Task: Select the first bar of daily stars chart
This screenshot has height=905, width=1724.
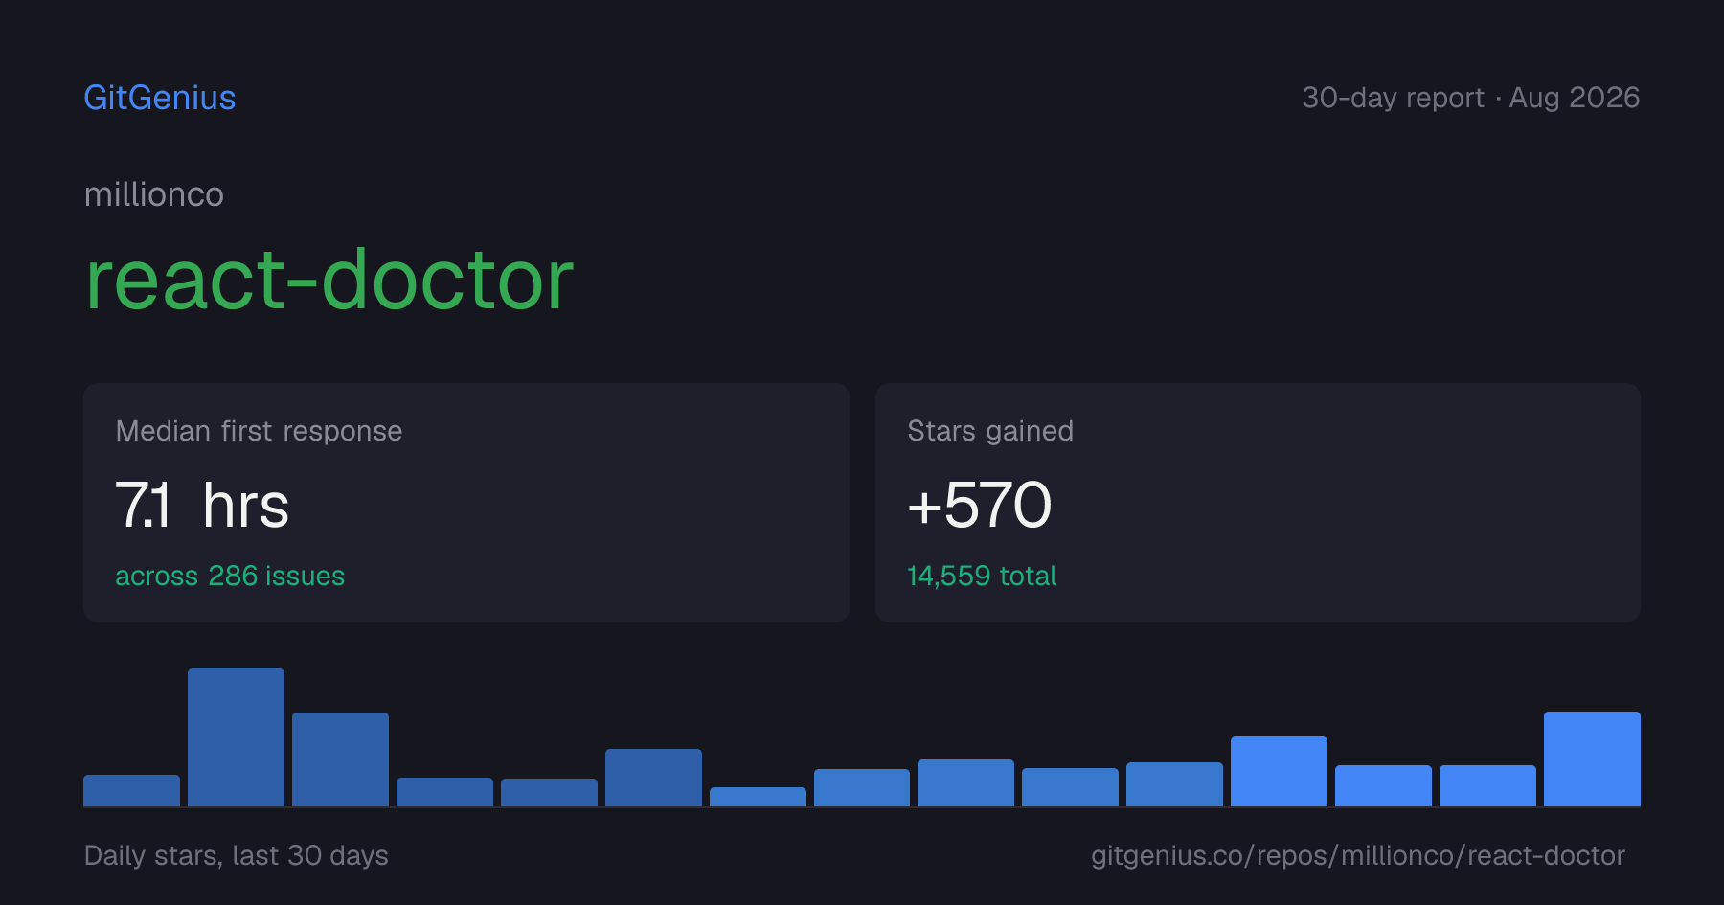Action: [131, 790]
